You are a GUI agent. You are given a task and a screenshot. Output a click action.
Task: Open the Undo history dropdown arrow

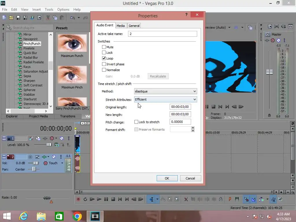[79, 18]
